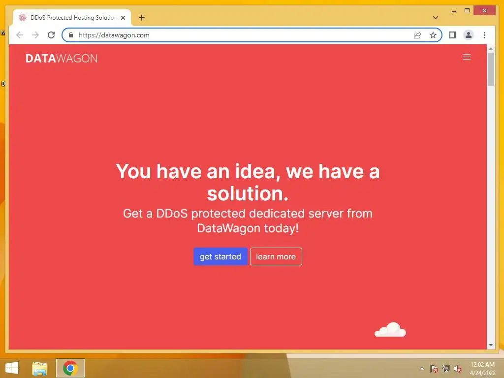Show hidden tray icons arrow
This screenshot has width=504, height=378.
tap(422, 369)
